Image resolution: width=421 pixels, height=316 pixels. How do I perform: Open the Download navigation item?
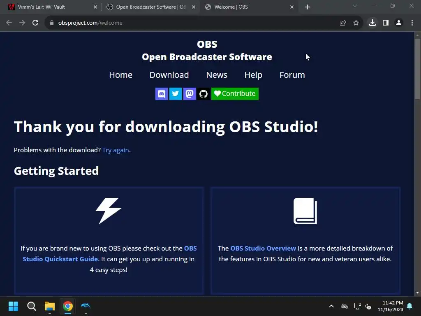point(169,75)
